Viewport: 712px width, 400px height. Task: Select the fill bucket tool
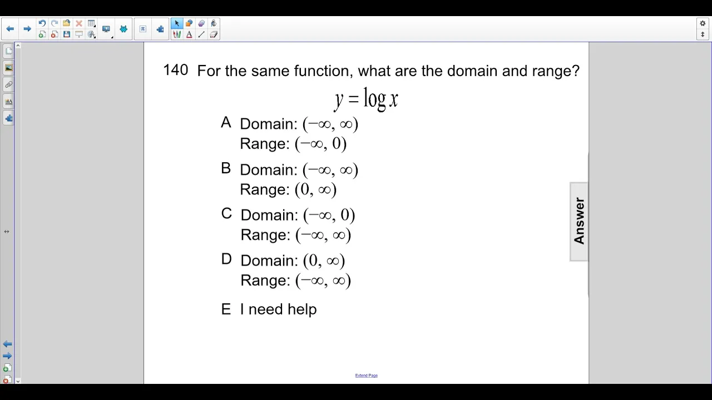point(214,23)
